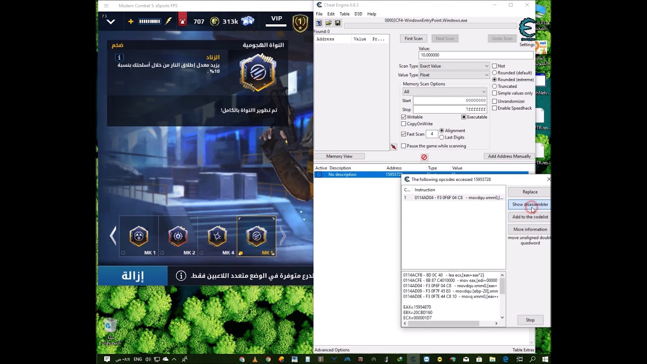Open the Table menu

[344, 14]
